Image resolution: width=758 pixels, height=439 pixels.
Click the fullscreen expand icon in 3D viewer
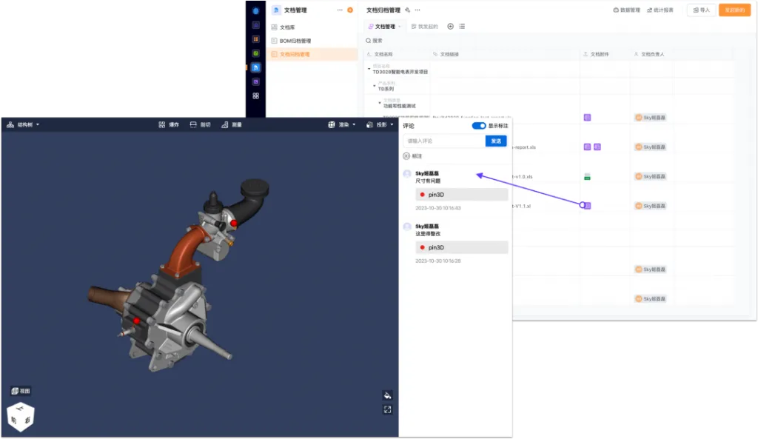(387, 409)
